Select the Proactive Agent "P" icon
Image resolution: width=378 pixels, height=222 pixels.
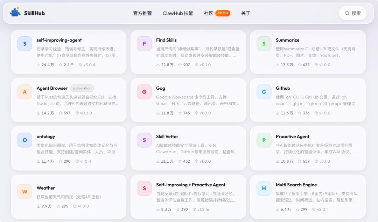click(264, 140)
